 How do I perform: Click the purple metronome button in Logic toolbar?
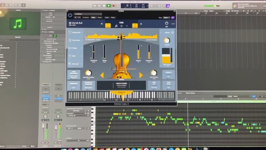168,6
